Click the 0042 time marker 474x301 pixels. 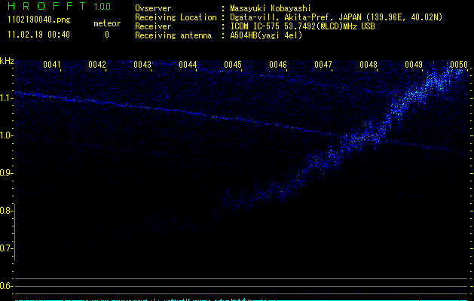[x=97, y=65]
